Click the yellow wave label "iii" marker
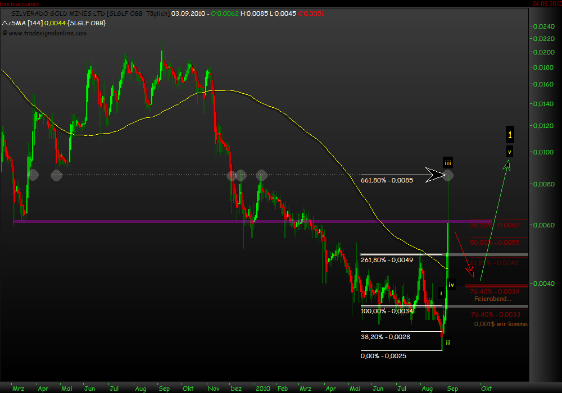 (x=448, y=163)
